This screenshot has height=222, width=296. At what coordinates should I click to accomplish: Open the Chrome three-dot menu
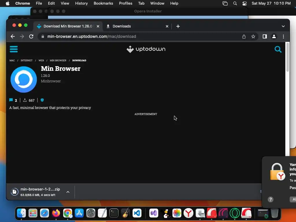[x=283, y=36]
